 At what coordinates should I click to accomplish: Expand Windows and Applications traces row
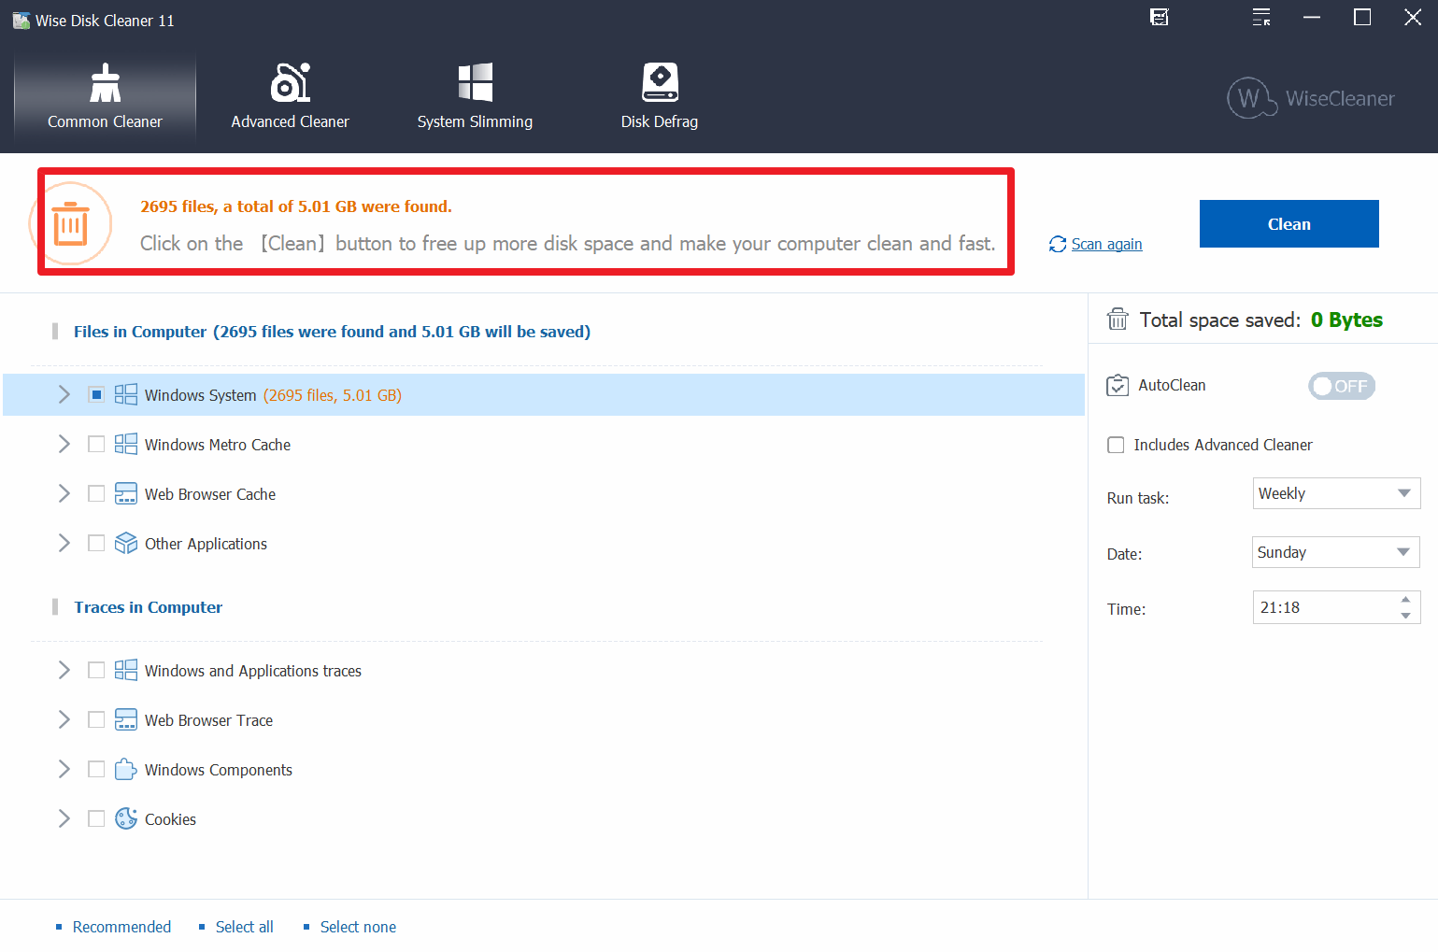click(64, 670)
